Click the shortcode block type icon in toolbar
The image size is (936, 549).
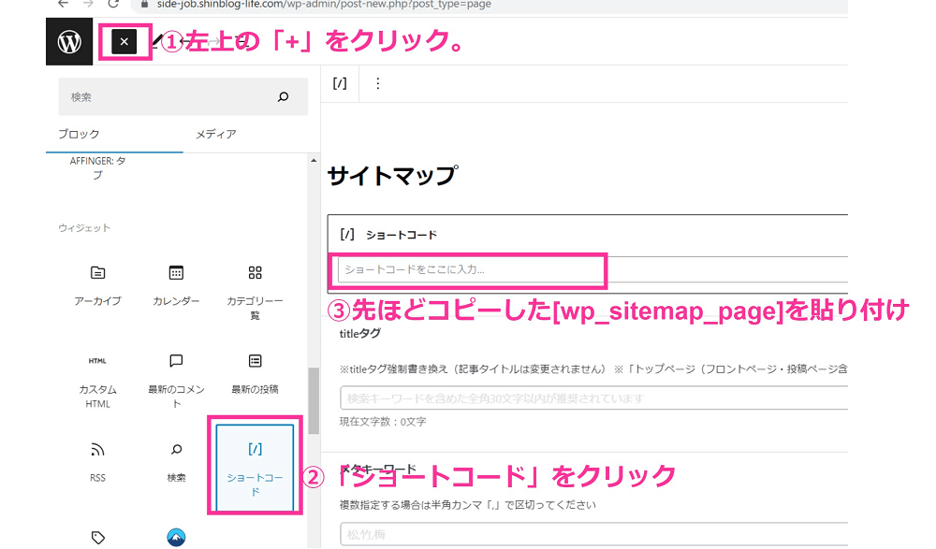click(340, 83)
